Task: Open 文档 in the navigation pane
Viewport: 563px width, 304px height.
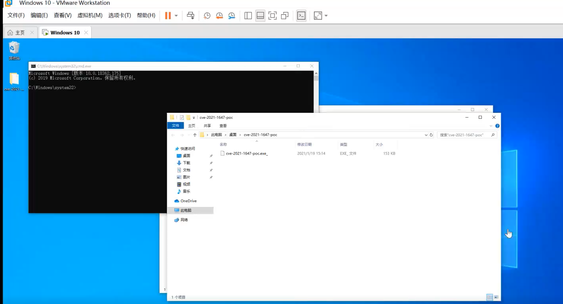Action: click(186, 170)
